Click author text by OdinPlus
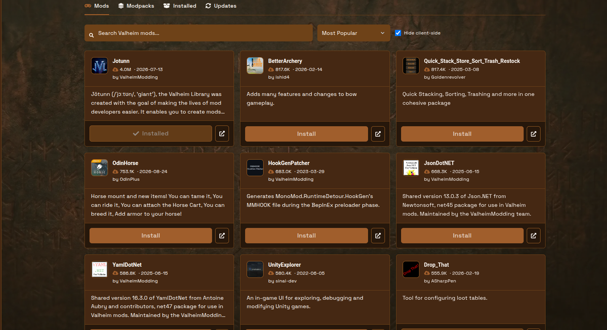Image resolution: width=607 pixels, height=330 pixels. point(126,179)
